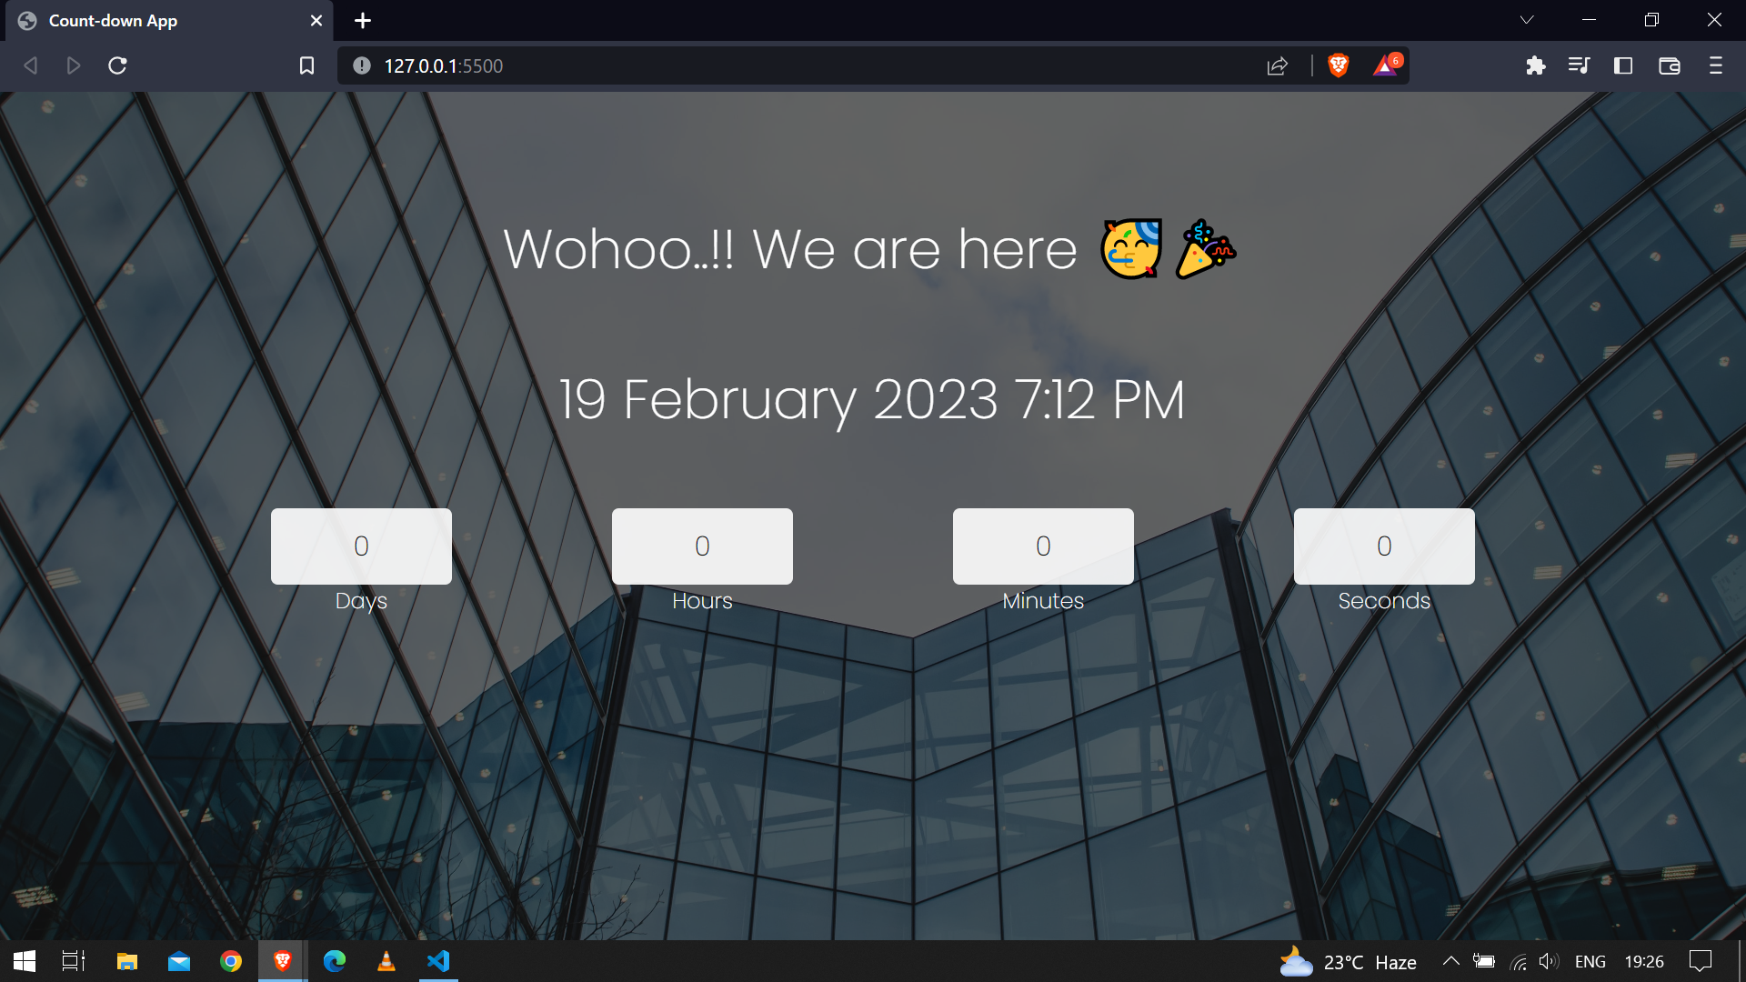Open the Extensions puzzle icon
Screen dimensions: 1746x982
click(x=1535, y=65)
